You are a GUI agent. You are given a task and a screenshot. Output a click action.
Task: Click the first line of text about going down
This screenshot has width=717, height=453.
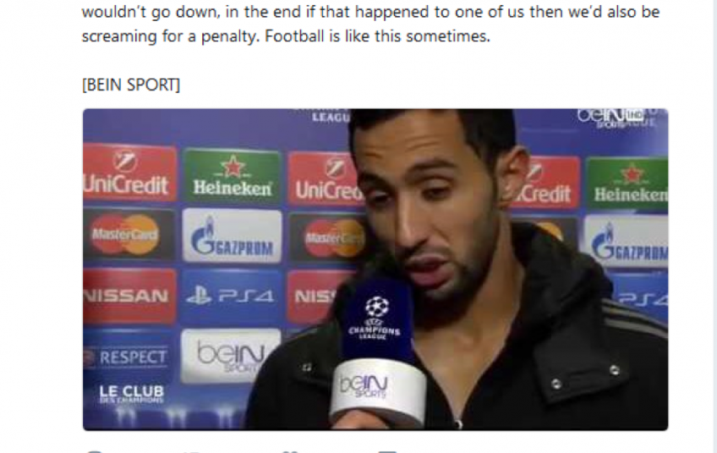[370, 12]
